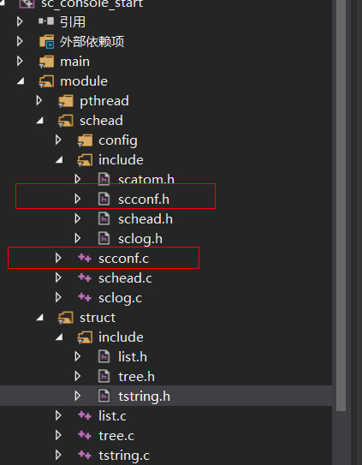362x465 pixels.
Task: Collapse the struct folder arrow
Action: 40,318
